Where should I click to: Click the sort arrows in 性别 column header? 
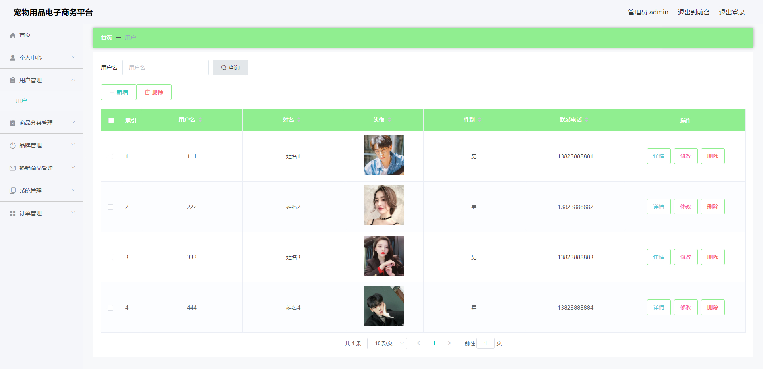480,120
